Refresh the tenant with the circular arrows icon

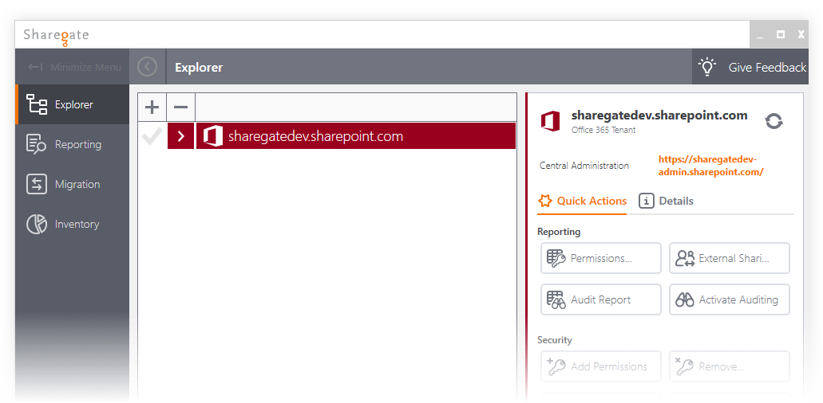(x=774, y=121)
